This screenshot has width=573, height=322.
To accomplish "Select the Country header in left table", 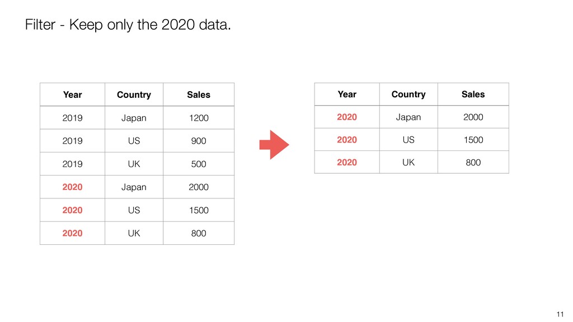I will (134, 95).
